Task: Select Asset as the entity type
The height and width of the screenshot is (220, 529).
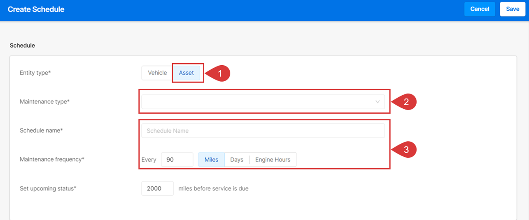Action: click(186, 73)
